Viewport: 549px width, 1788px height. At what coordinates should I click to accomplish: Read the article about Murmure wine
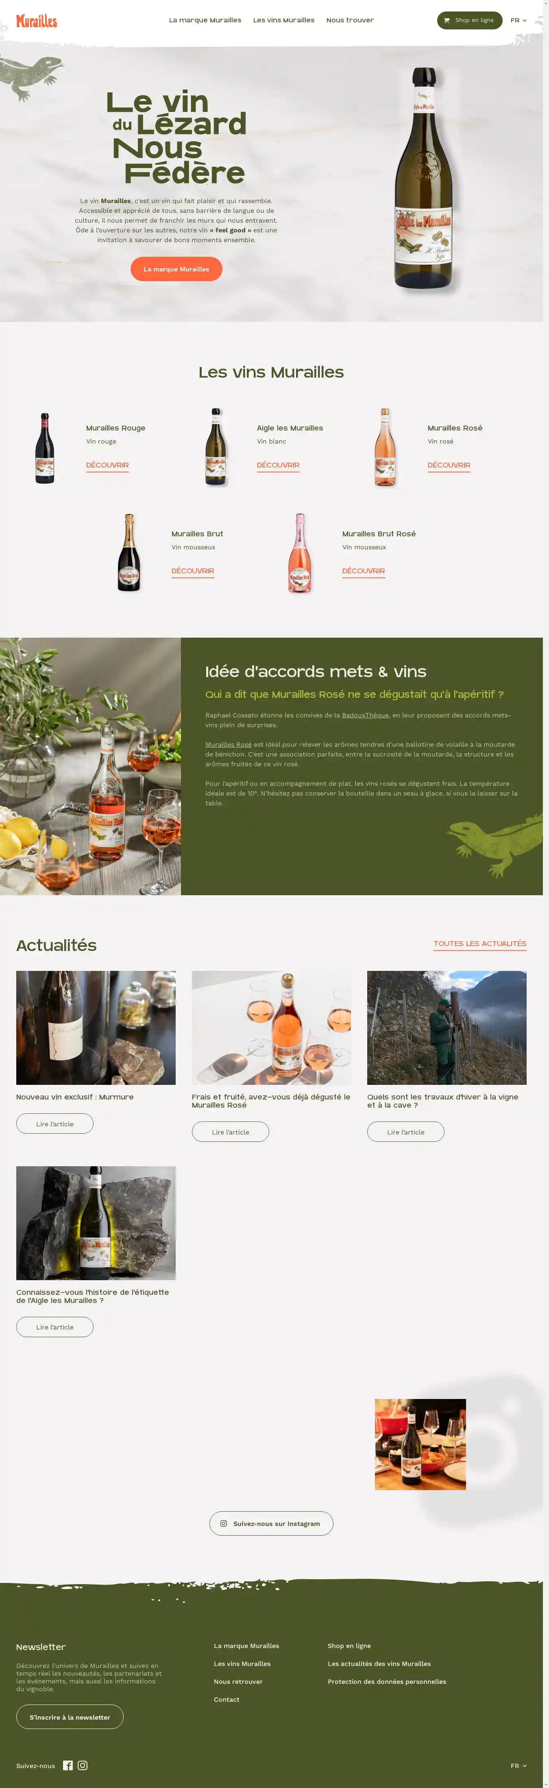(55, 1124)
